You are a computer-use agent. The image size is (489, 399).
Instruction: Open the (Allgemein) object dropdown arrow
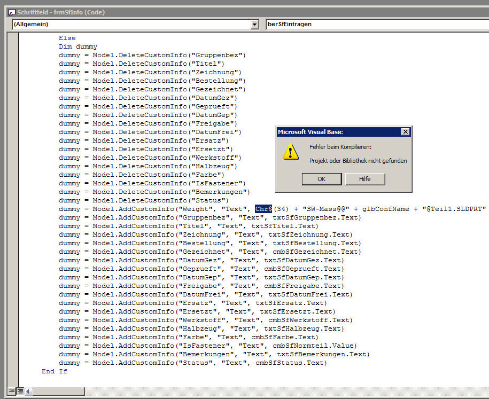(x=255, y=25)
